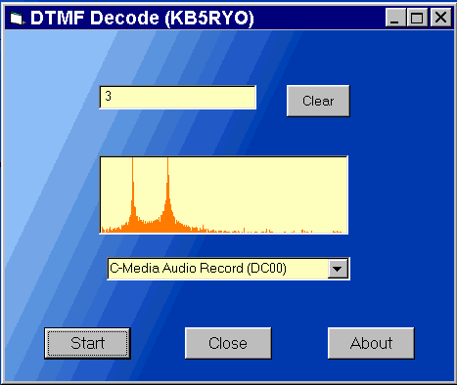Minimize the DTMF Decode window
457x385 pixels.
395,18
